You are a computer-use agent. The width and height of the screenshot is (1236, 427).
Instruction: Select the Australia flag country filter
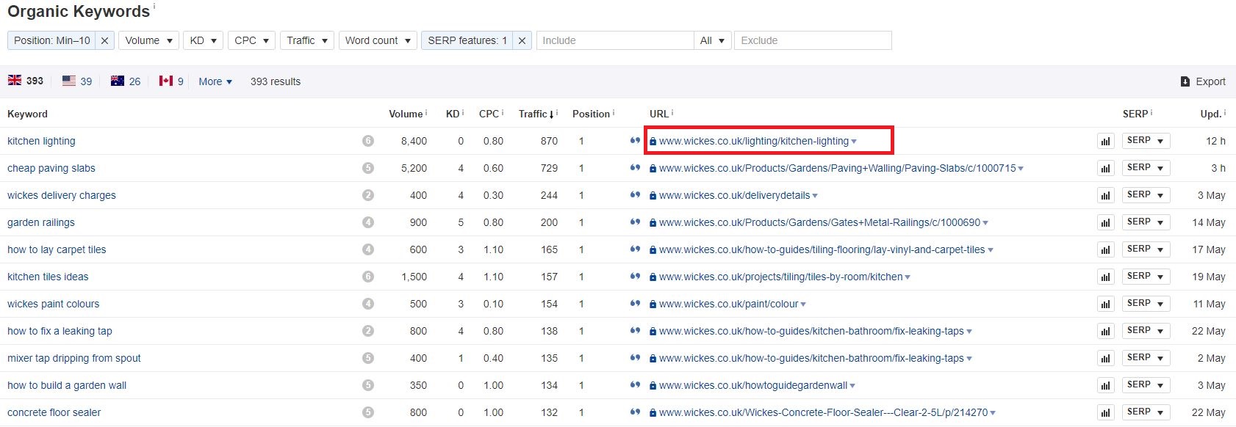click(118, 81)
